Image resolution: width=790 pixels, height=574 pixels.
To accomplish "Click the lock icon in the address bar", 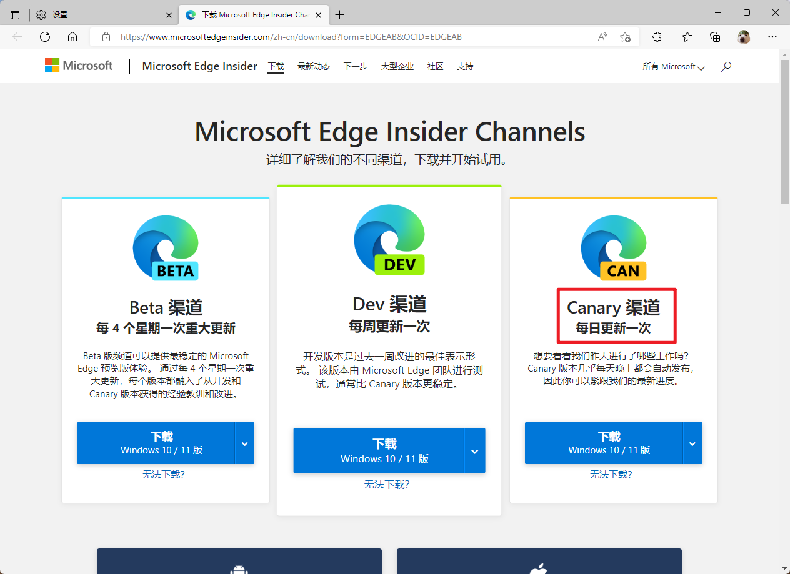I will coord(106,37).
